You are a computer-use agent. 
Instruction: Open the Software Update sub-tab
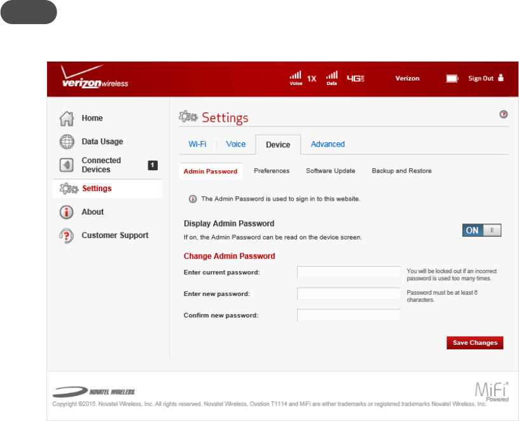(330, 171)
